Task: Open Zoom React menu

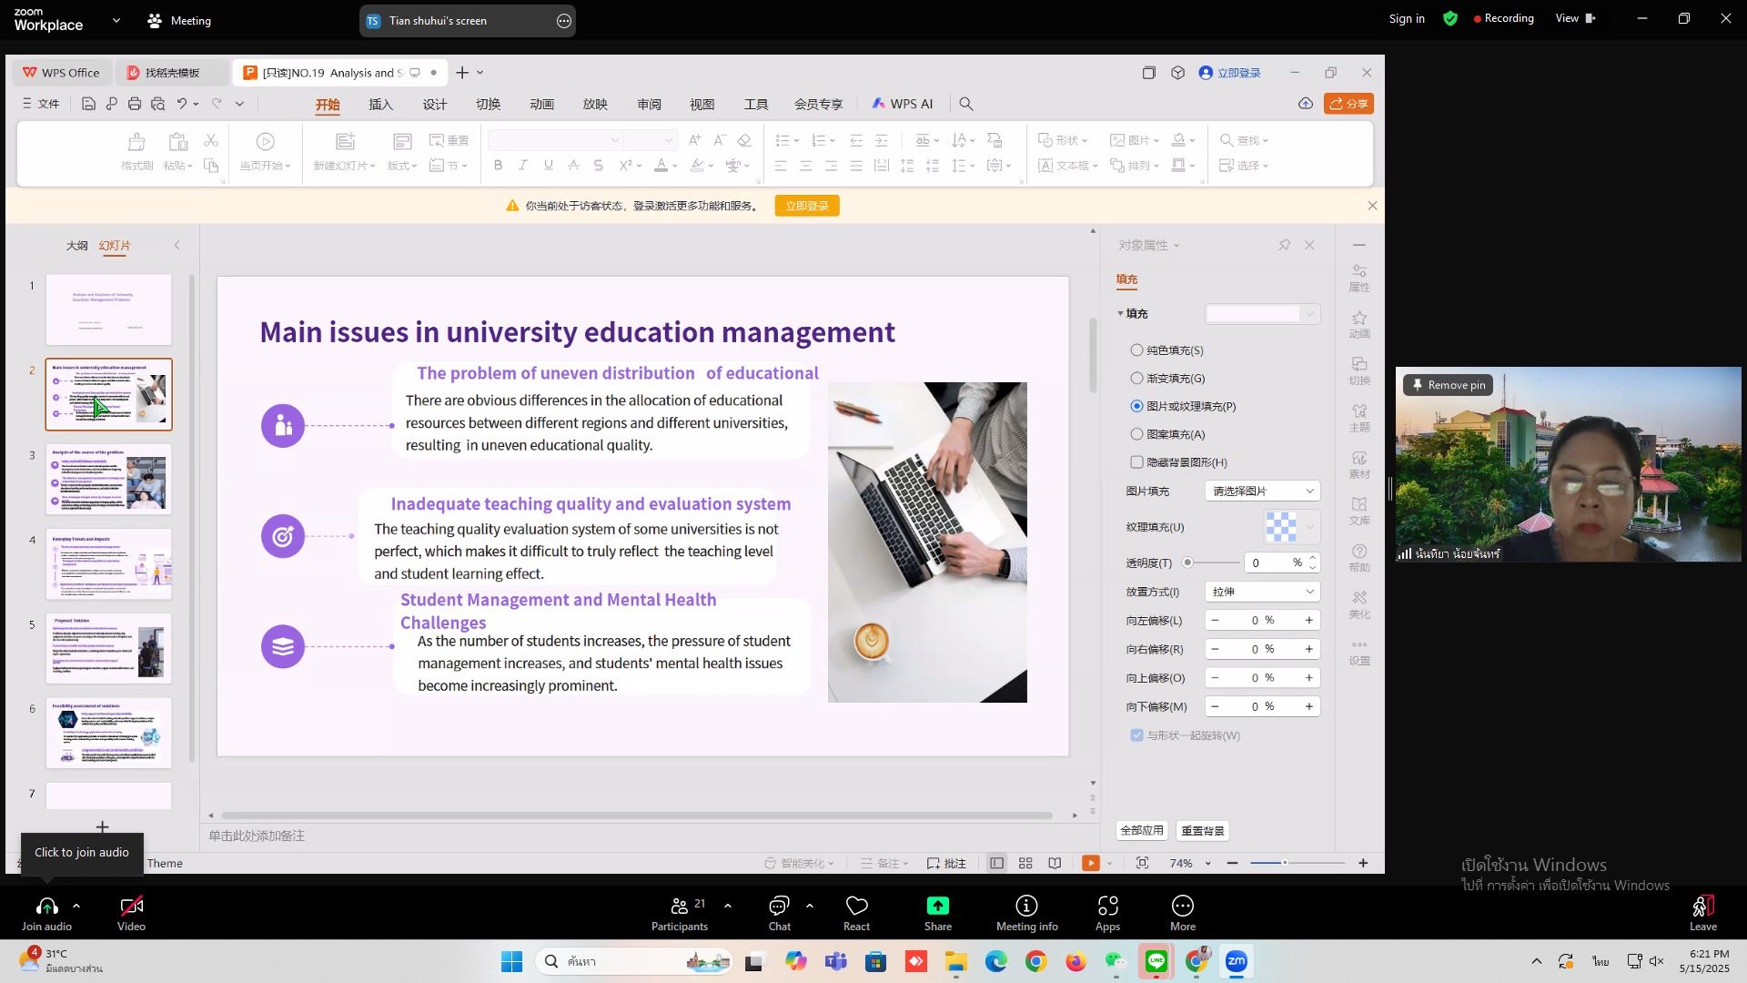Action: pyautogui.click(x=856, y=913)
